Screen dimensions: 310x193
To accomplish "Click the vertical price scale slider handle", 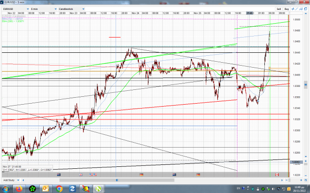I will pyautogui.click(x=306, y=85).
